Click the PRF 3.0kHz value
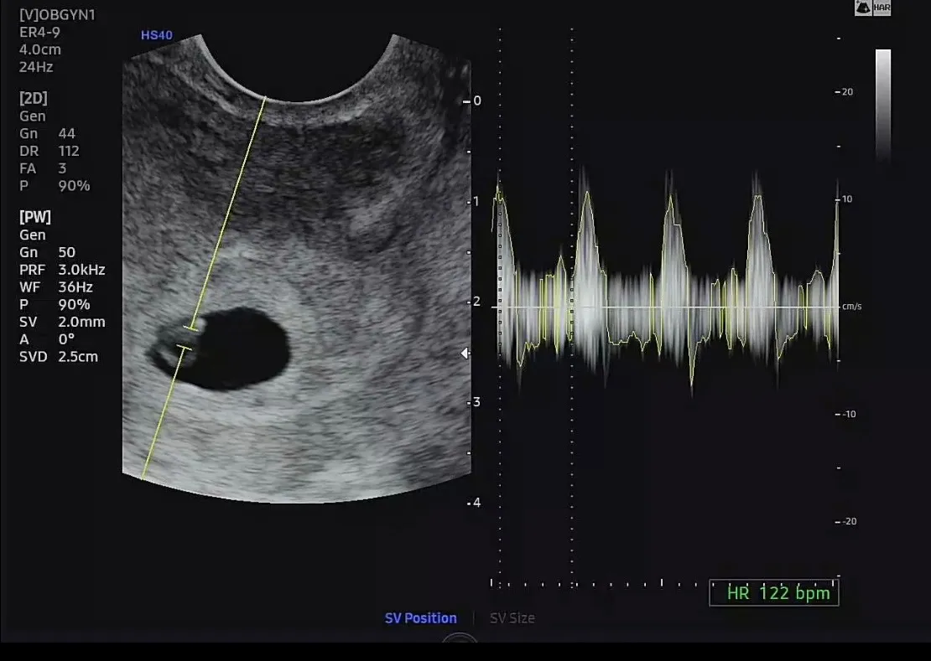The image size is (931, 661). click(81, 270)
